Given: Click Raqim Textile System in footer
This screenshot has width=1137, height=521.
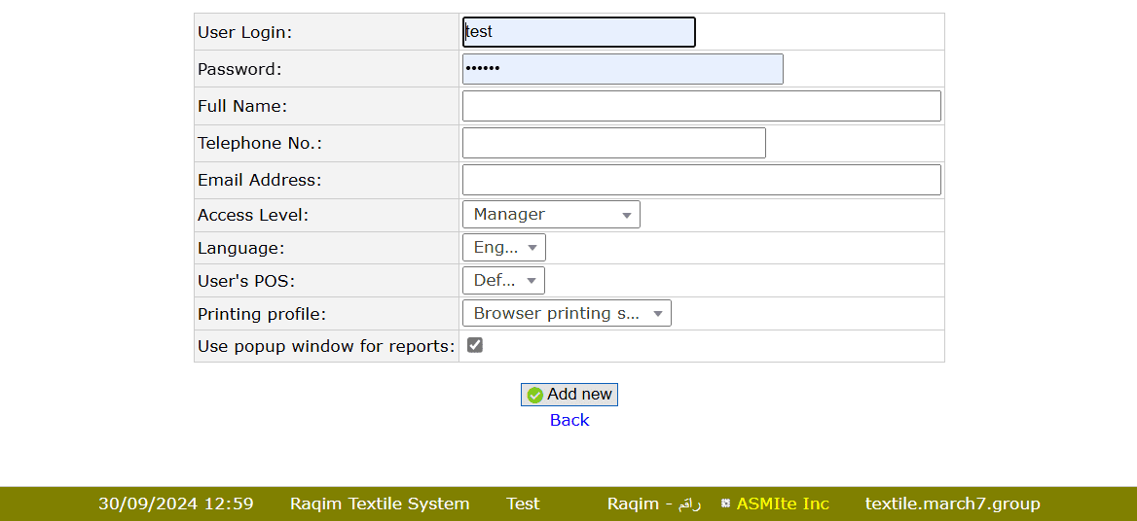Looking at the screenshot, I should click(380, 504).
